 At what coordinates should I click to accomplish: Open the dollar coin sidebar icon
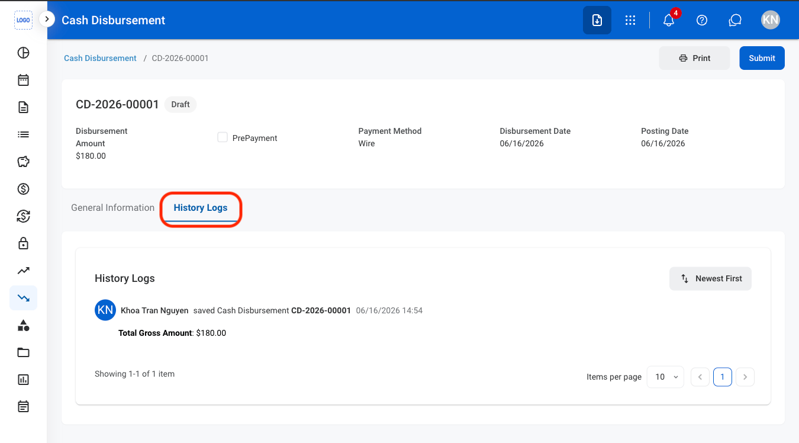click(x=23, y=189)
